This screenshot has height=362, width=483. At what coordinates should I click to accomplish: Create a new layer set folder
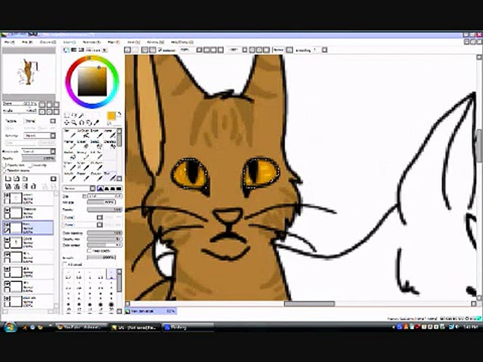tap(25, 179)
